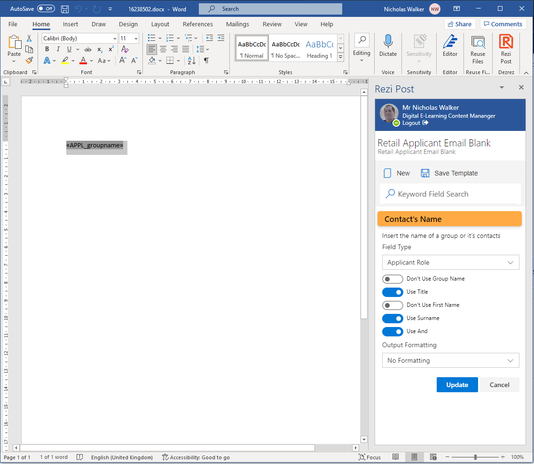Toggle AutoSave switch

click(x=46, y=9)
